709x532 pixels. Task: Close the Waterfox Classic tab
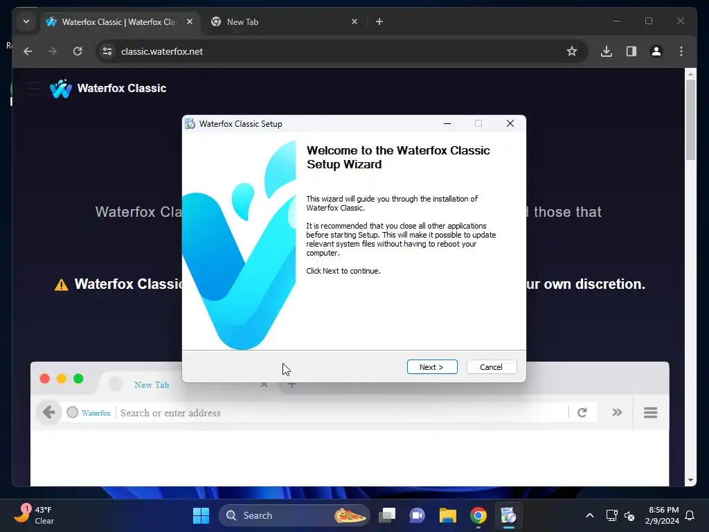click(190, 21)
